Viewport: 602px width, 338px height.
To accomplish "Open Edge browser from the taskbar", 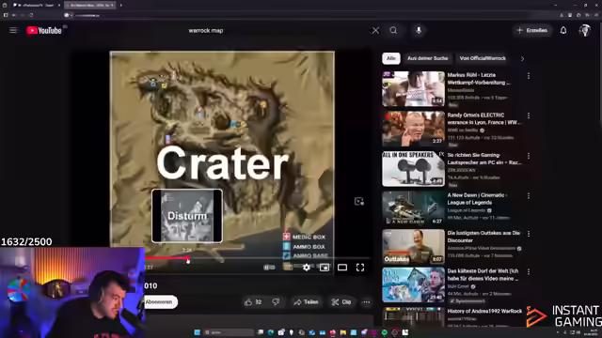I will tap(271, 332).
